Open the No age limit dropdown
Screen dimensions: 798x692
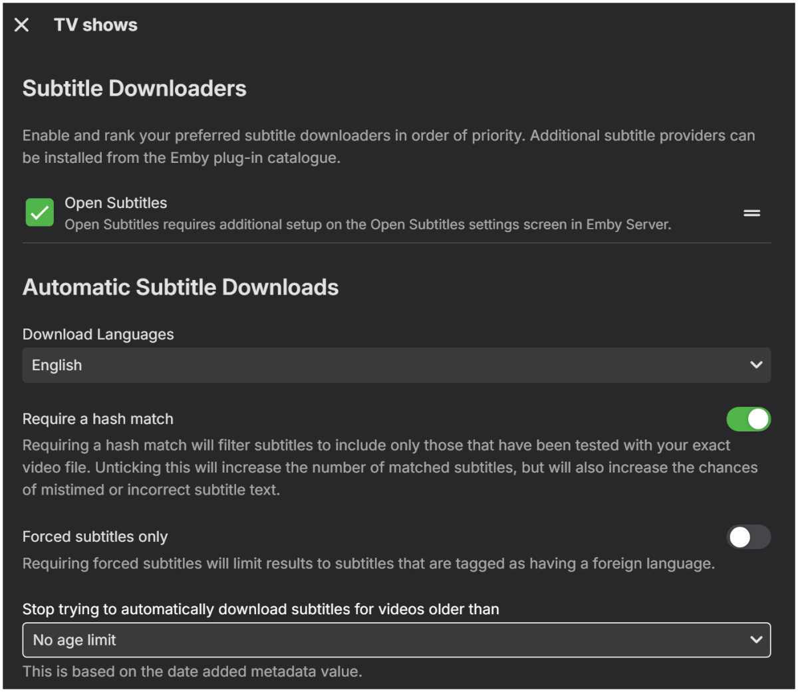pyautogui.click(x=386, y=640)
